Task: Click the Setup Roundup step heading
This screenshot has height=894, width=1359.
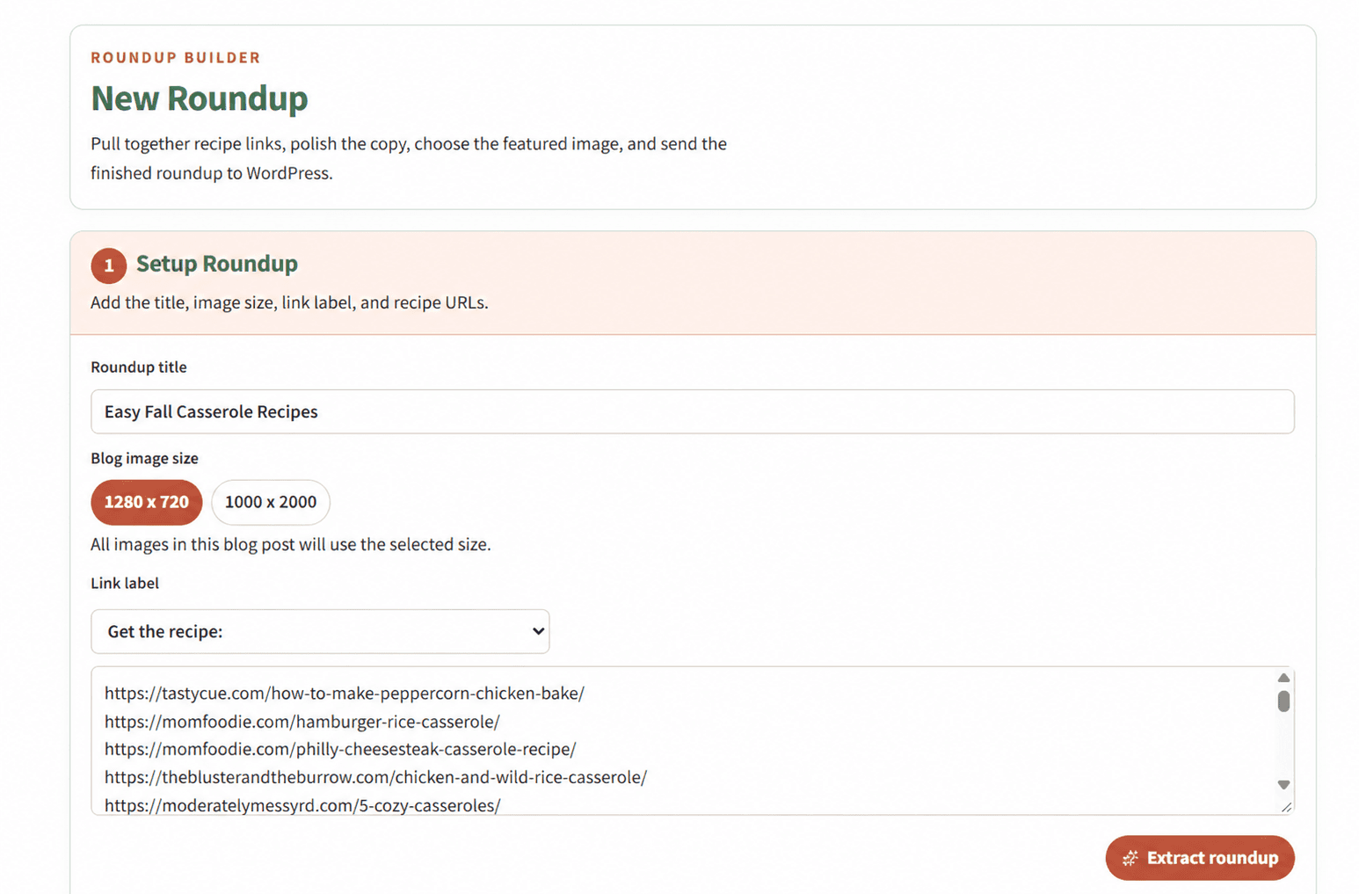Action: 217,264
